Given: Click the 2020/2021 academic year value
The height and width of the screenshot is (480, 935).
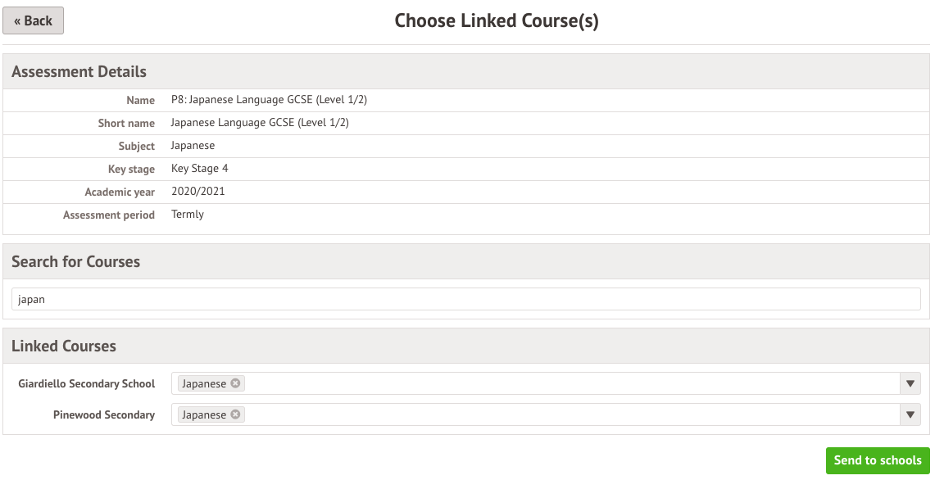Looking at the screenshot, I should tap(197, 191).
